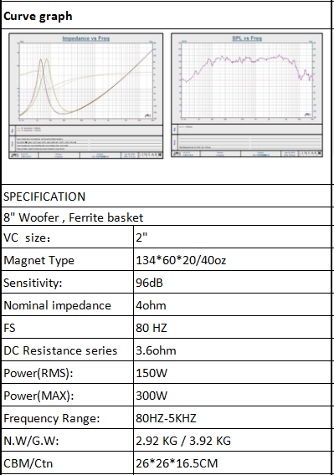Click the 8" Woofer, Ferrite basket row
Image resolution: width=334 pixels, height=475 pixels.
coord(167,217)
